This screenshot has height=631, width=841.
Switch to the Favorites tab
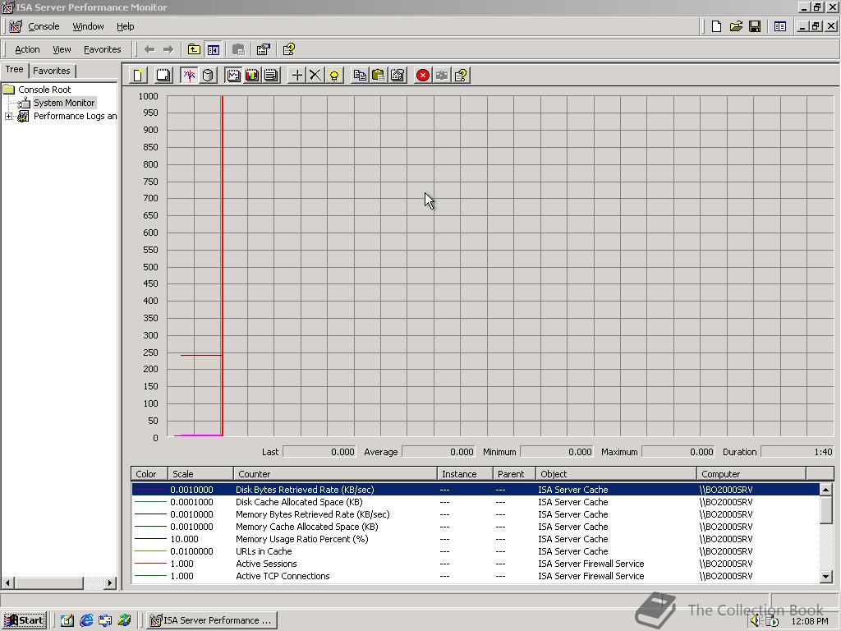[52, 71]
